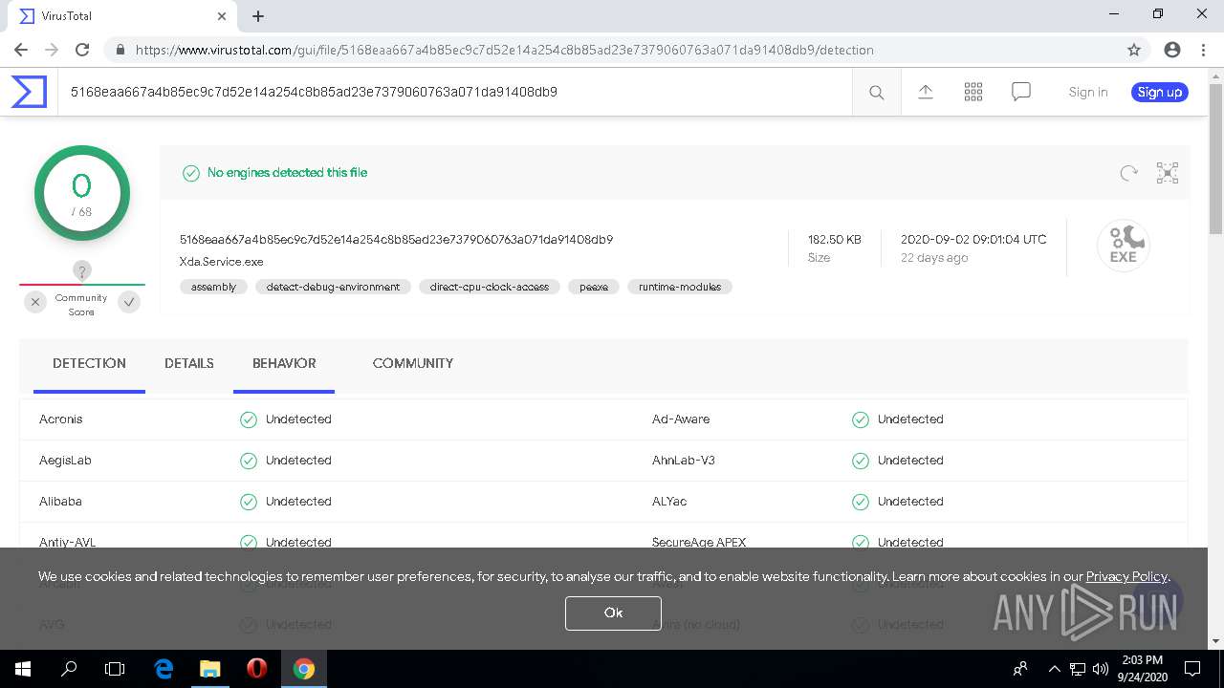Click the community score question mark
The width and height of the screenshot is (1224, 688).
tap(82, 270)
